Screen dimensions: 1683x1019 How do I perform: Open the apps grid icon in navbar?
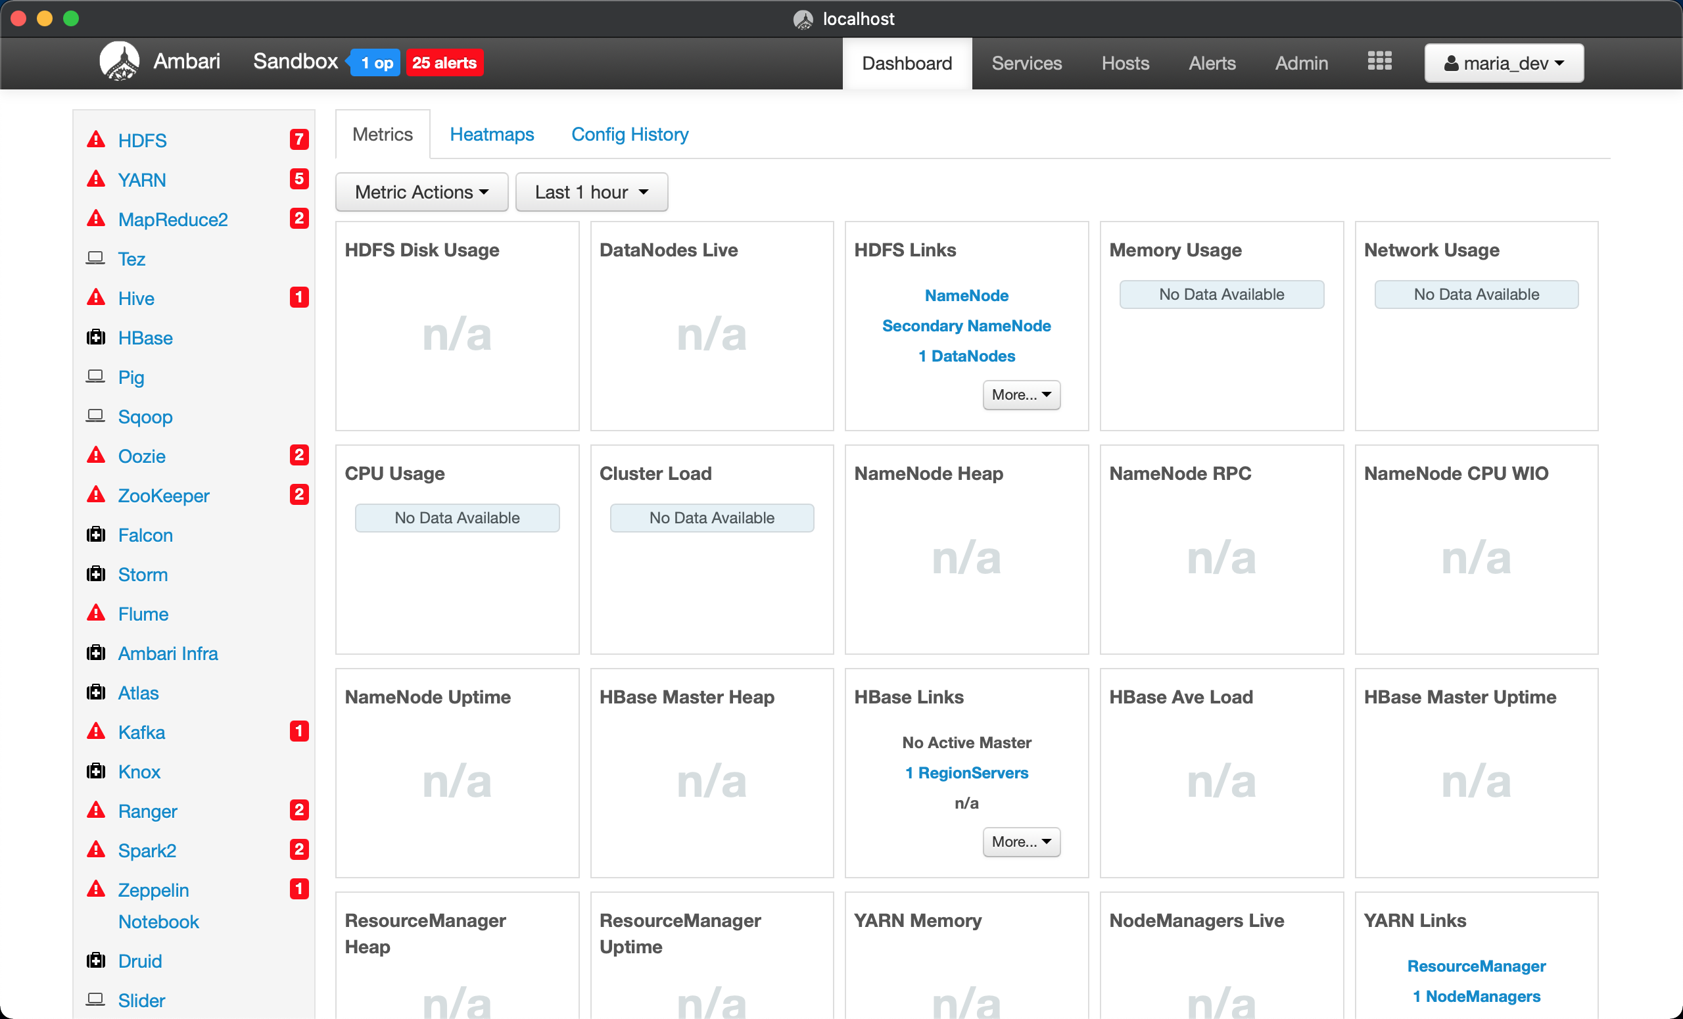pos(1379,61)
